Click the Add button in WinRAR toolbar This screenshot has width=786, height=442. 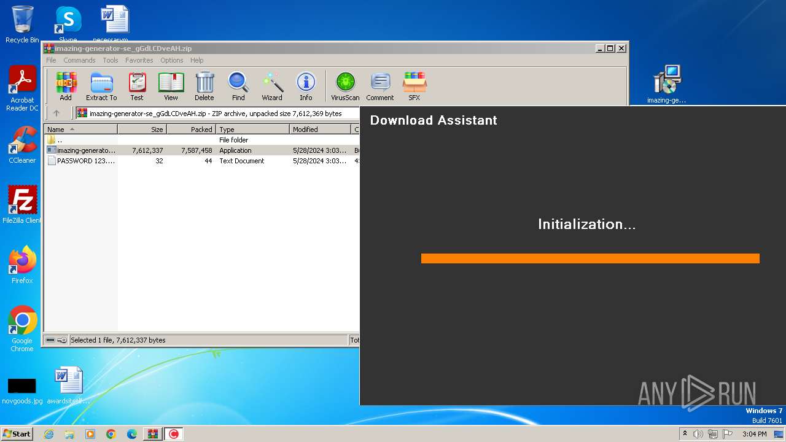click(66, 87)
